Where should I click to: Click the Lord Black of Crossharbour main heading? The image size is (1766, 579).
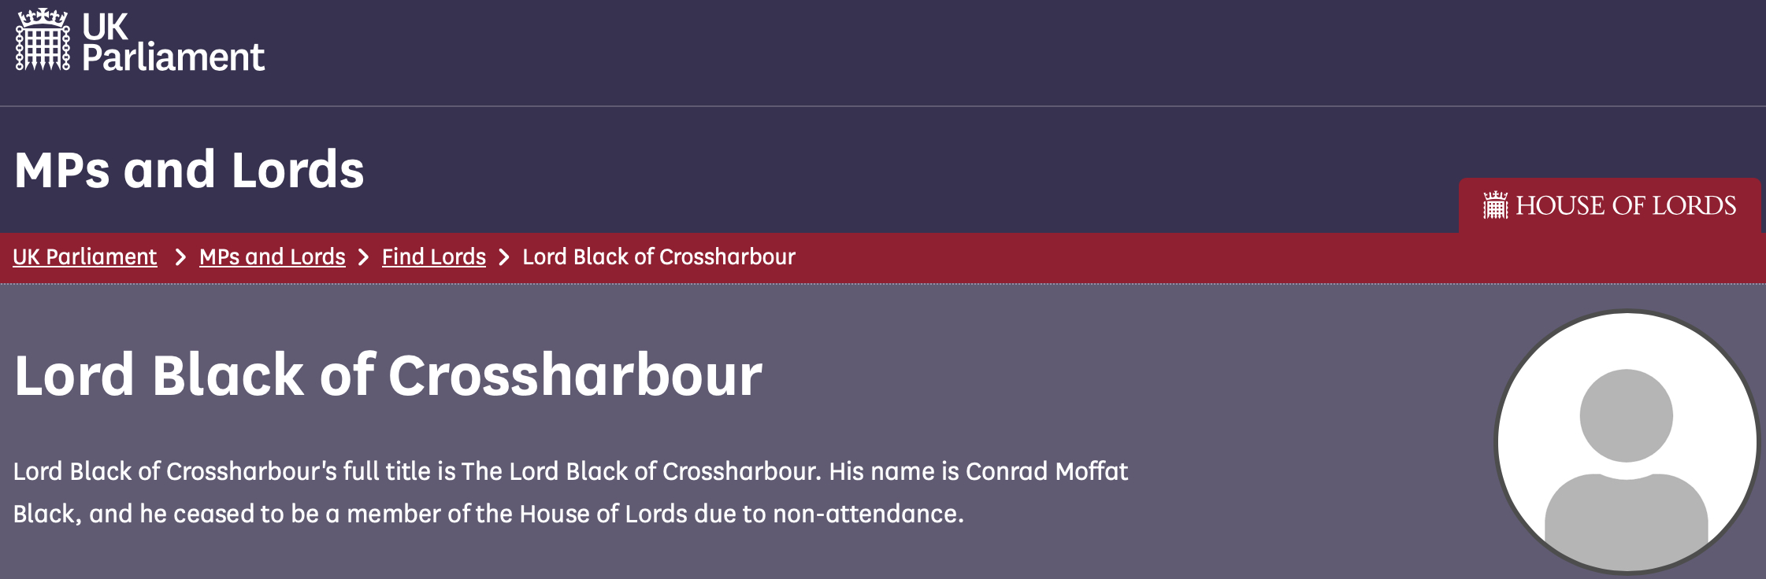click(x=388, y=374)
